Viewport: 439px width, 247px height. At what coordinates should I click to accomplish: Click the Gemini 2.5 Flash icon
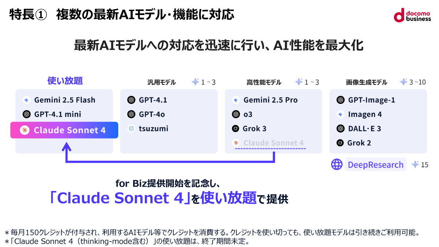click(x=26, y=100)
